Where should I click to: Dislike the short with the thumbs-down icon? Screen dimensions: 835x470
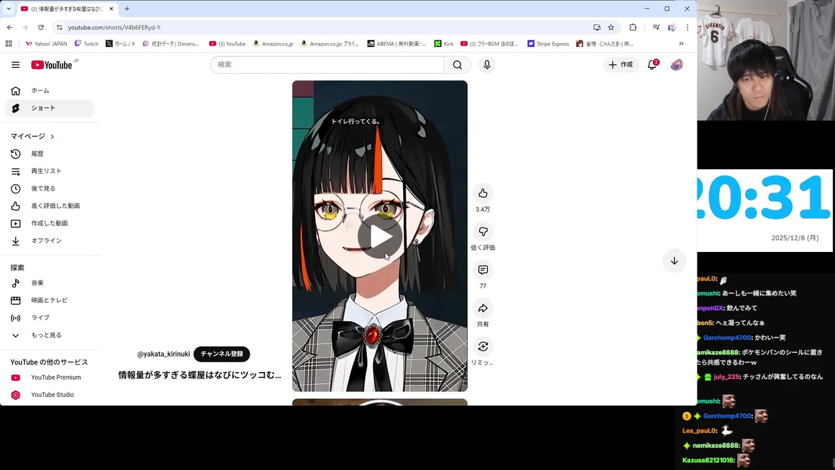coord(483,232)
